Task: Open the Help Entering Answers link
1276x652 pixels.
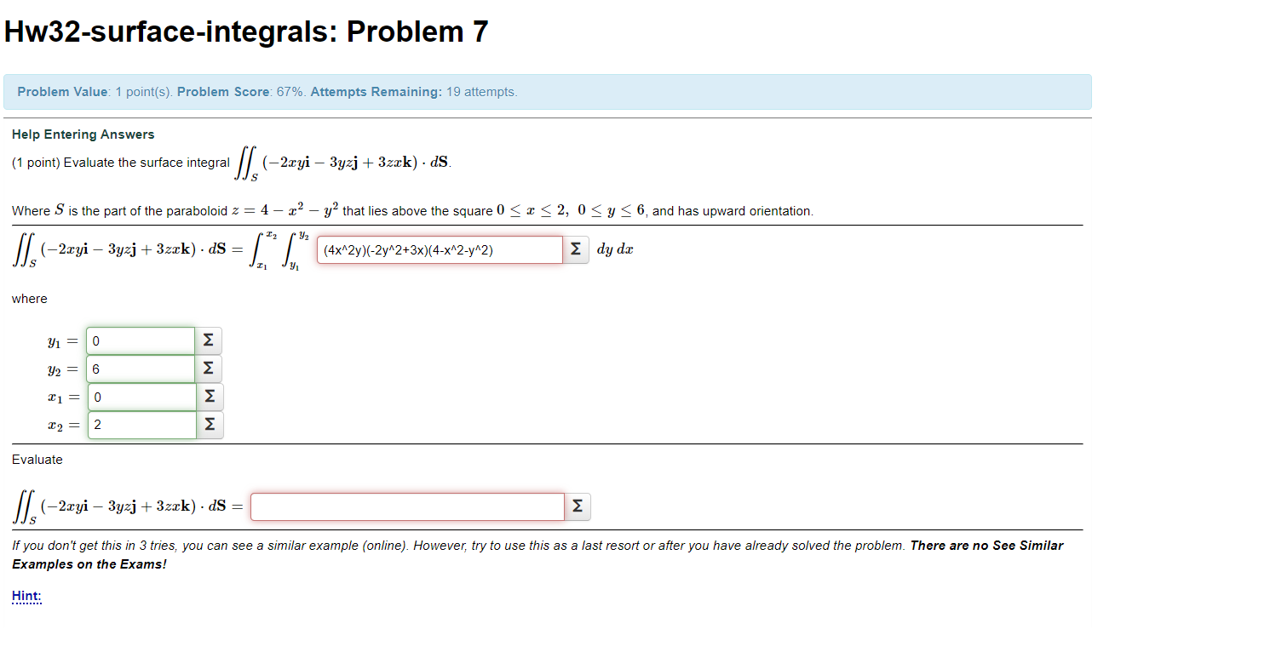Action: click(83, 134)
